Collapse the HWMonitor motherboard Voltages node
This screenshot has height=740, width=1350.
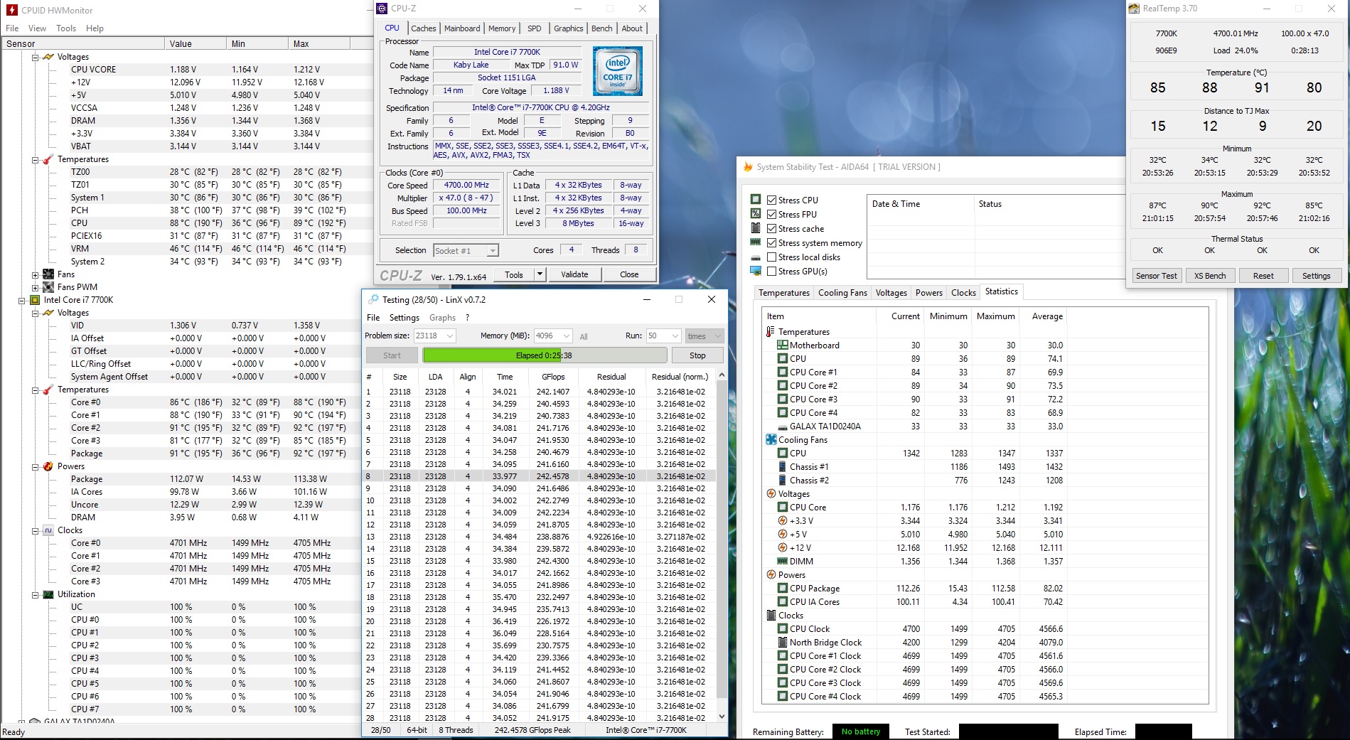click(x=35, y=57)
